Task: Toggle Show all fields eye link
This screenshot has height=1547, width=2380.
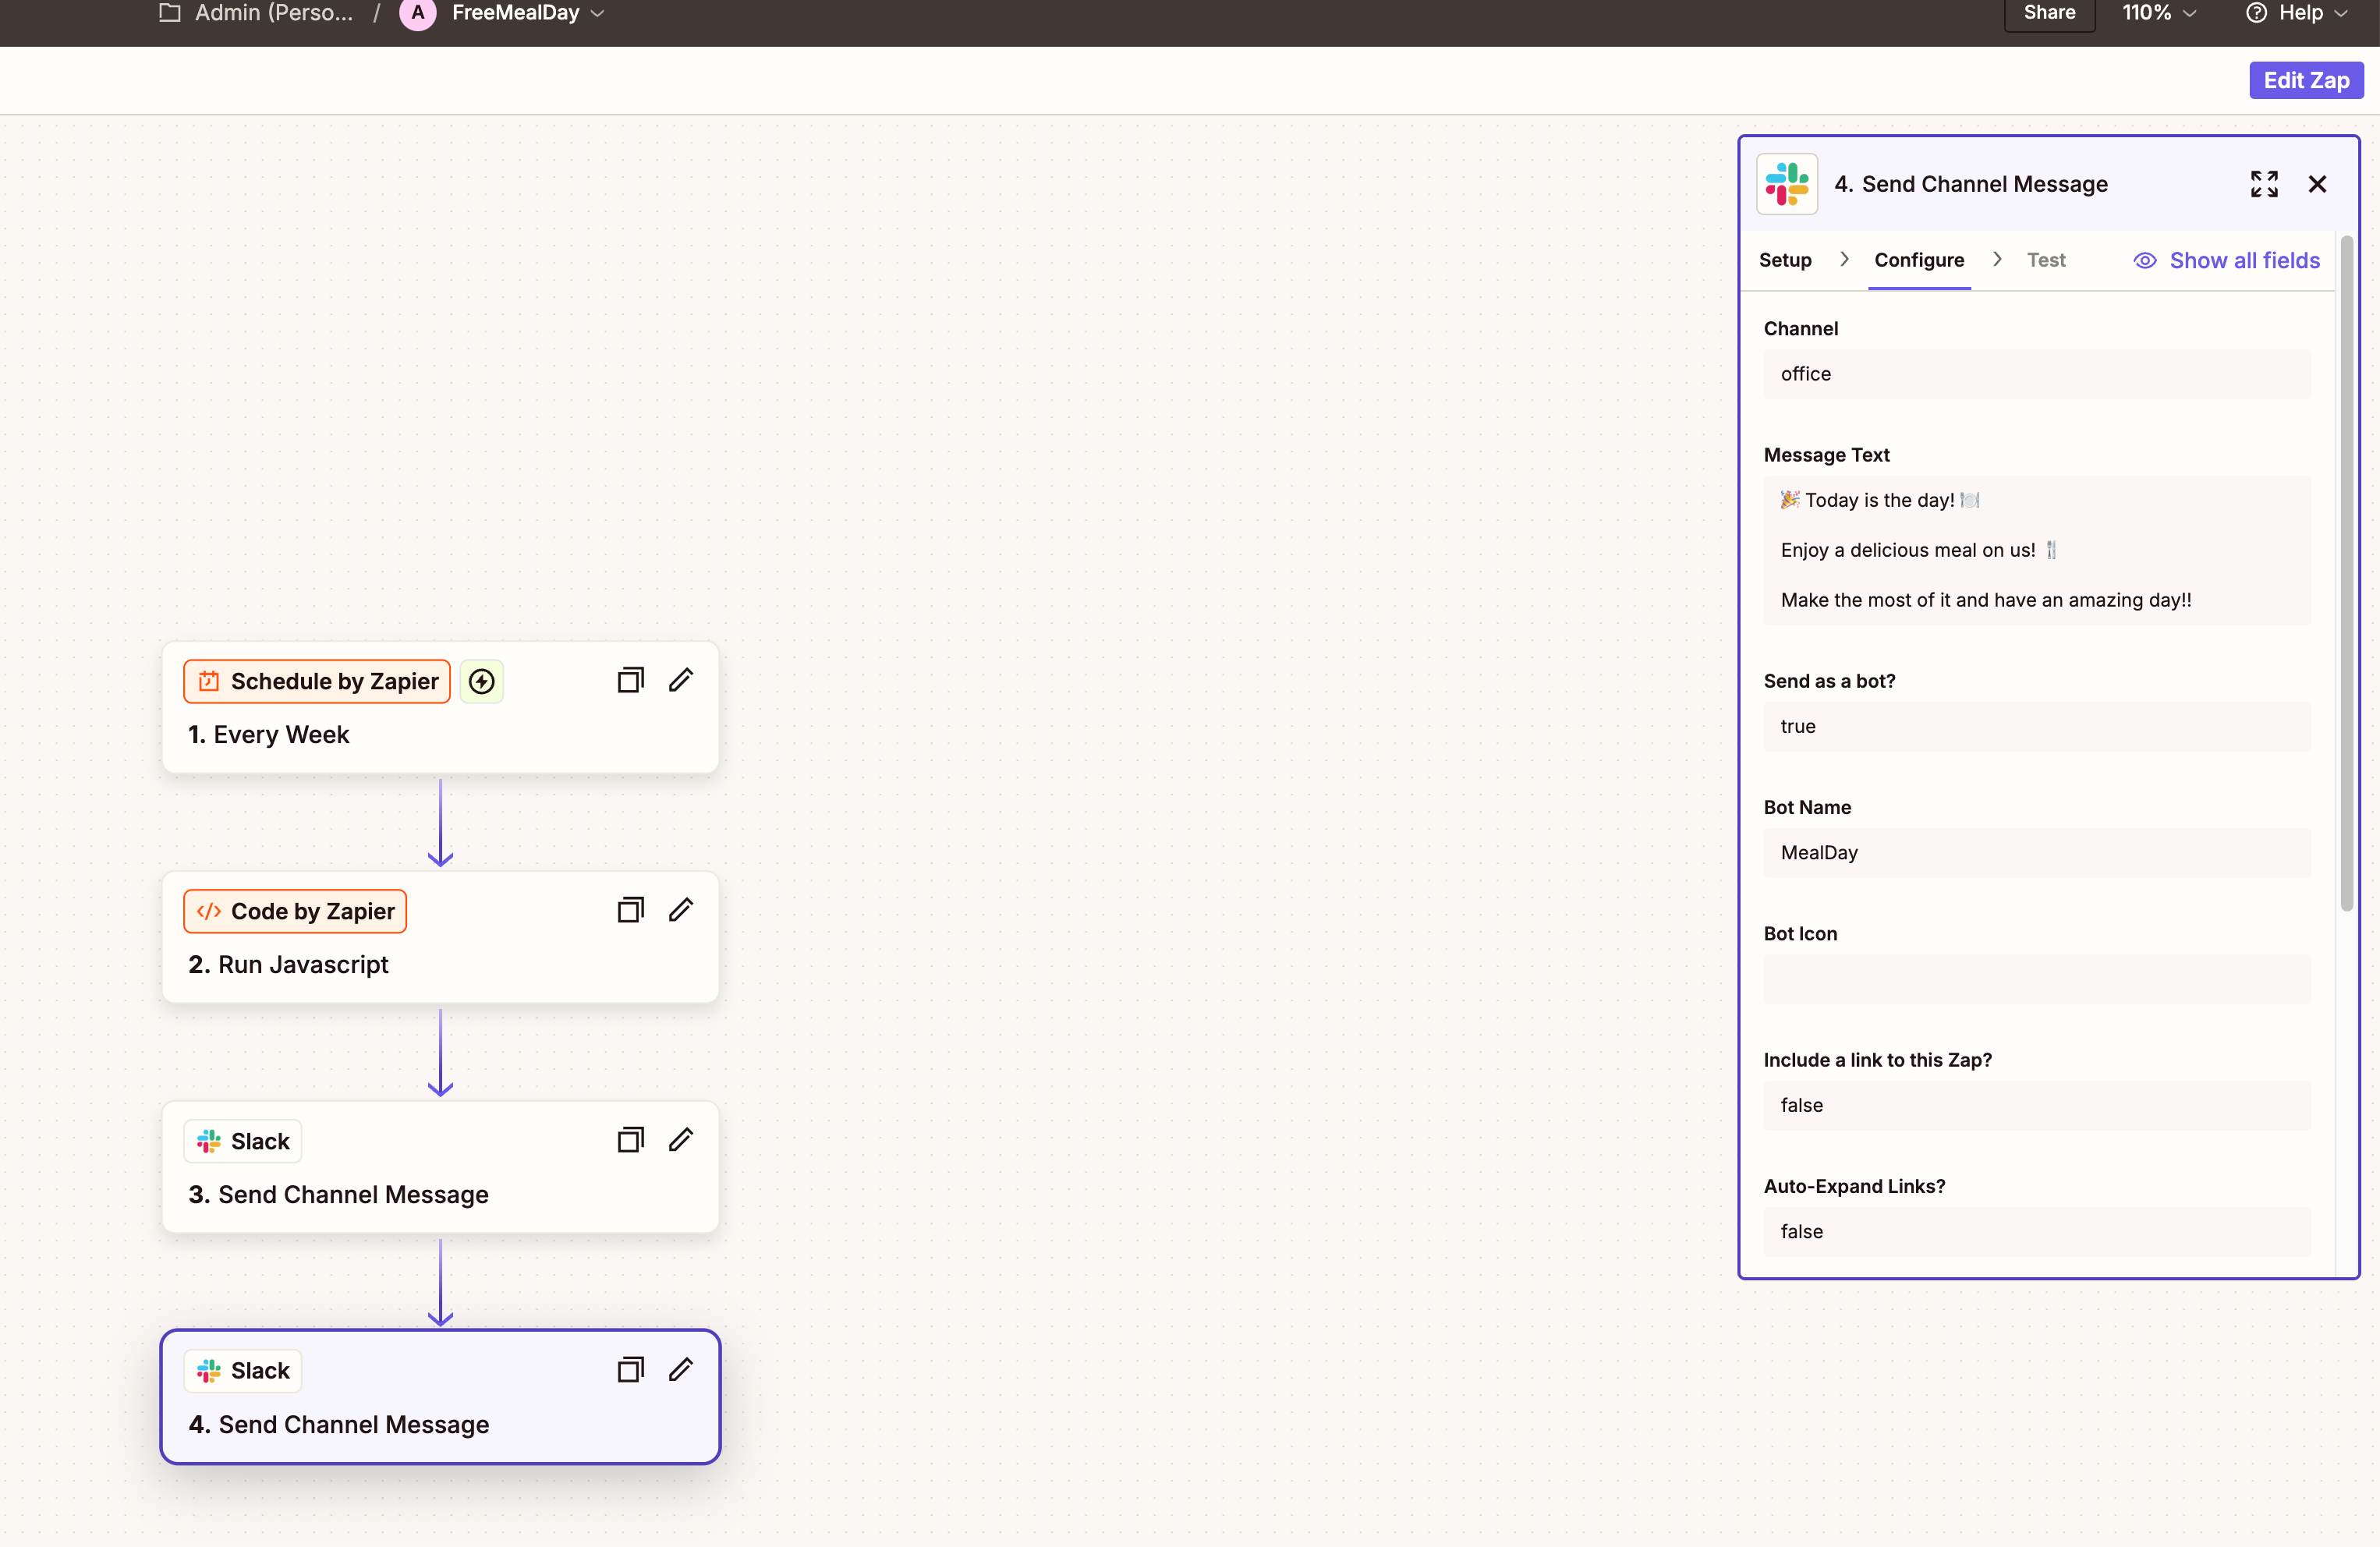Action: point(2227,260)
